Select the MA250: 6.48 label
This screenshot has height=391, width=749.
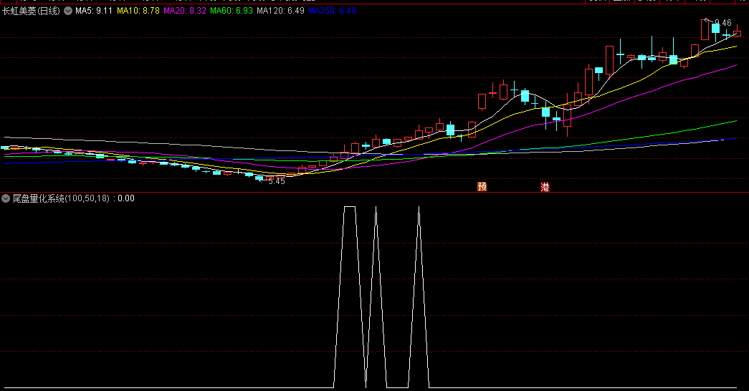[x=332, y=11]
